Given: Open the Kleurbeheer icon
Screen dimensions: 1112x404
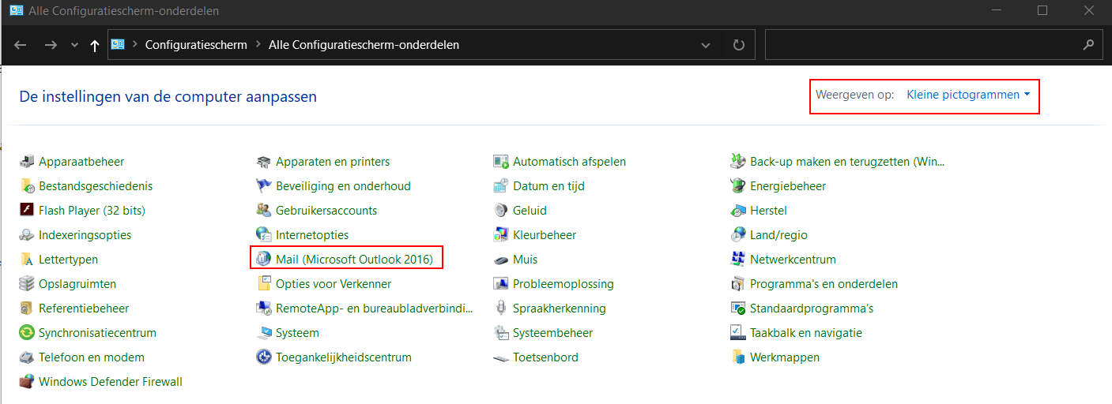Looking at the screenshot, I should coord(500,234).
